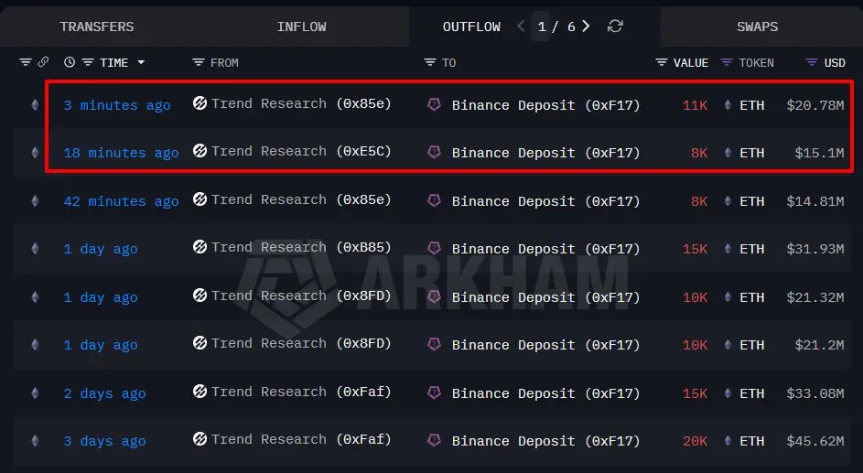Image resolution: width=863 pixels, height=473 pixels.
Task: Open the TO column filter
Action: 430,62
